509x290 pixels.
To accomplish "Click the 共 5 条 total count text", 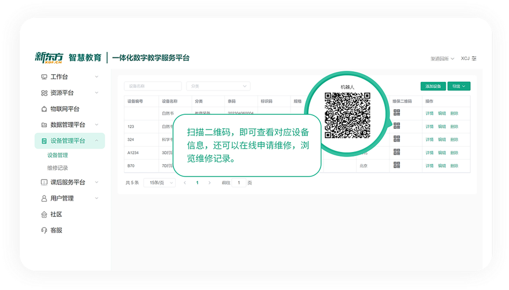I will pos(132,183).
